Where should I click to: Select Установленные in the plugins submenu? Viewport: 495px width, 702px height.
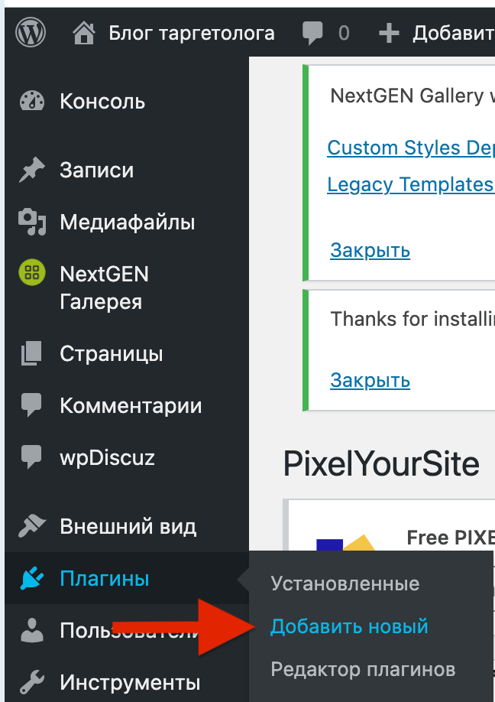point(345,584)
